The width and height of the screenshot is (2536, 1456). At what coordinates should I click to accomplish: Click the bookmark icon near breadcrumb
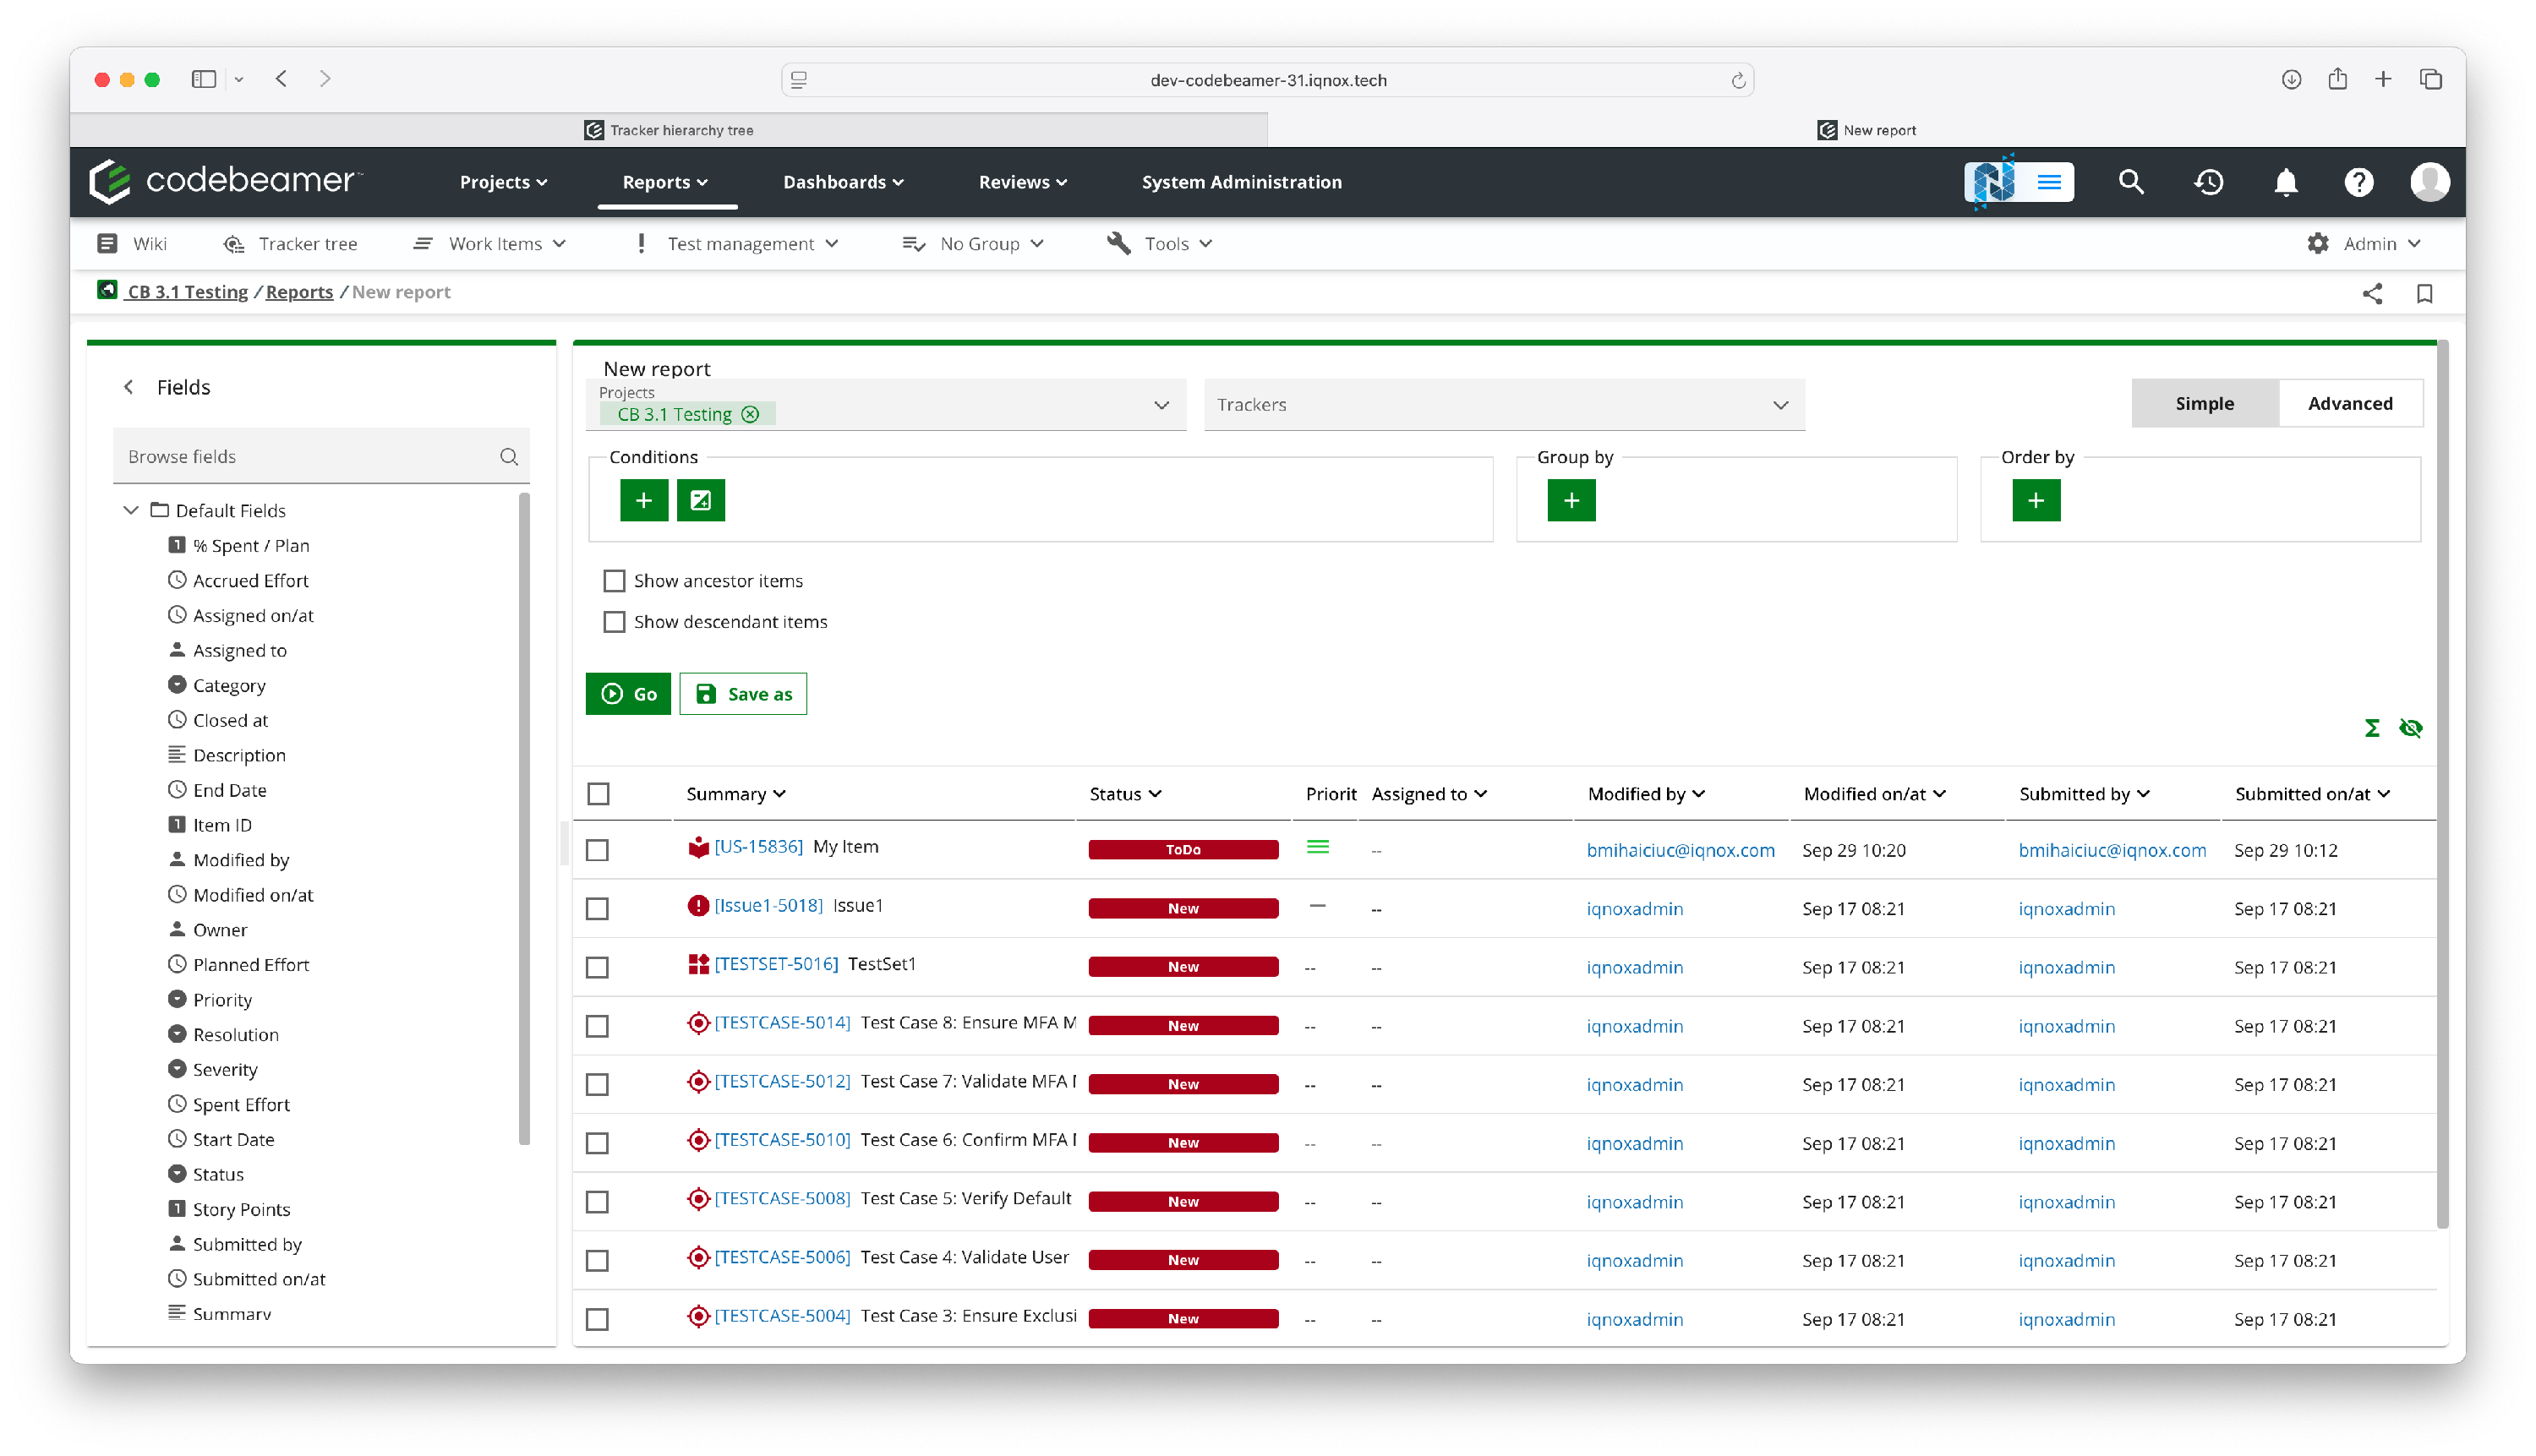(2424, 293)
